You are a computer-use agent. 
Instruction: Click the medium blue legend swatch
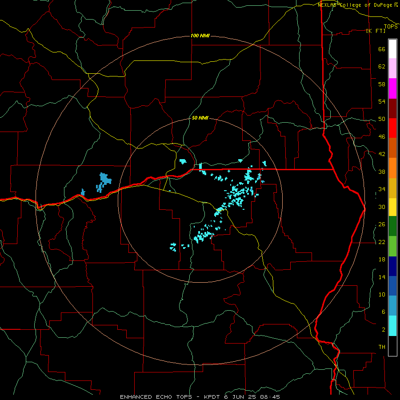point(392,286)
